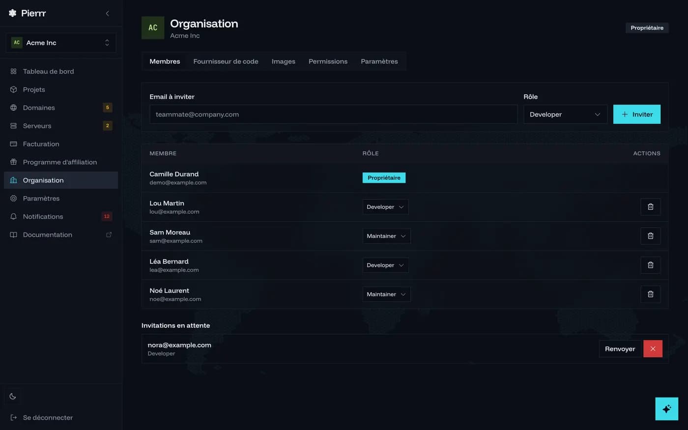Go to Tableau de bord
The image size is (688, 430).
61,71
